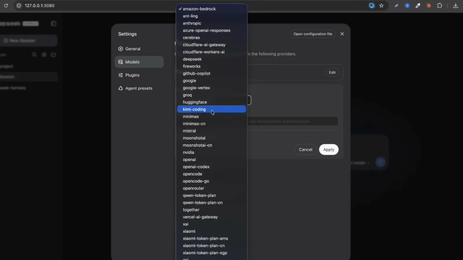This screenshot has width=463, height=260.
Task: Pick the minimax provider entry
Action: [212, 116]
